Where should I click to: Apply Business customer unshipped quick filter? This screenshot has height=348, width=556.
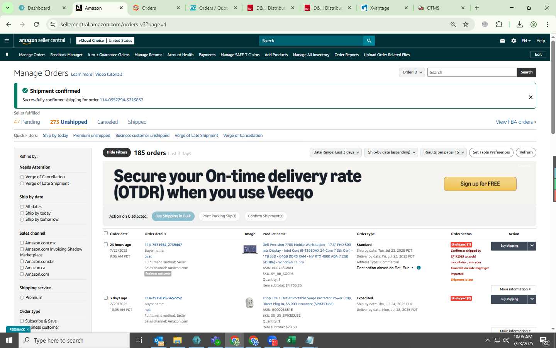(142, 136)
